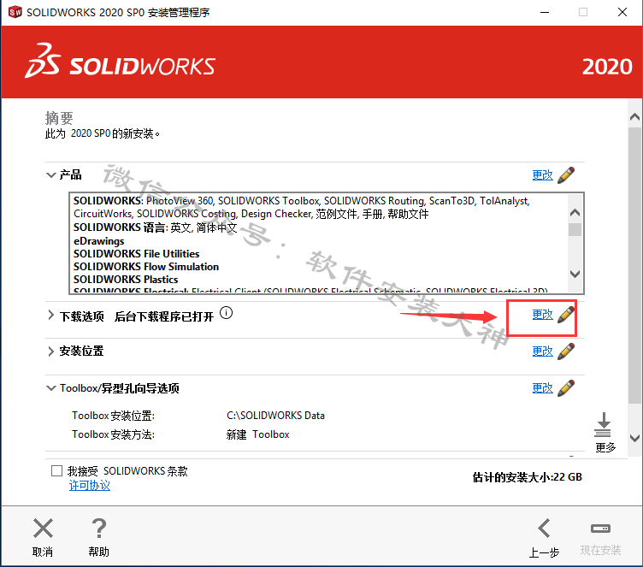Click 估计的安装大小:22 GB text

pyautogui.click(x=528, y=477)
